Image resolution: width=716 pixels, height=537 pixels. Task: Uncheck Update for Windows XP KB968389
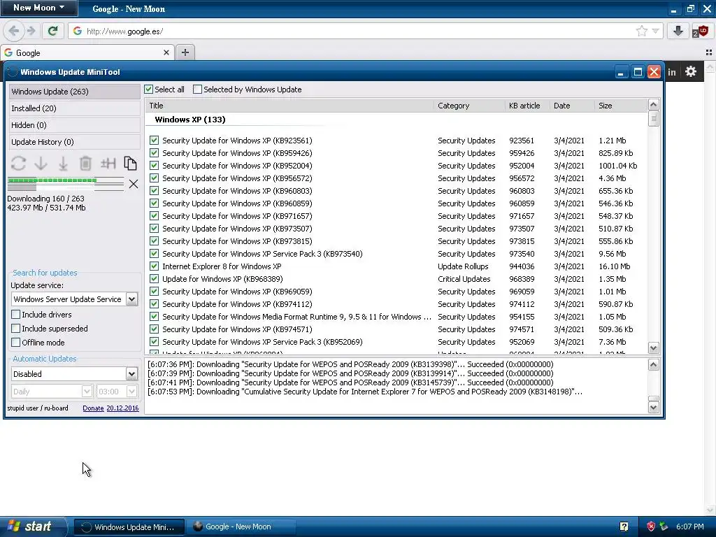click(x=154, y=278)
